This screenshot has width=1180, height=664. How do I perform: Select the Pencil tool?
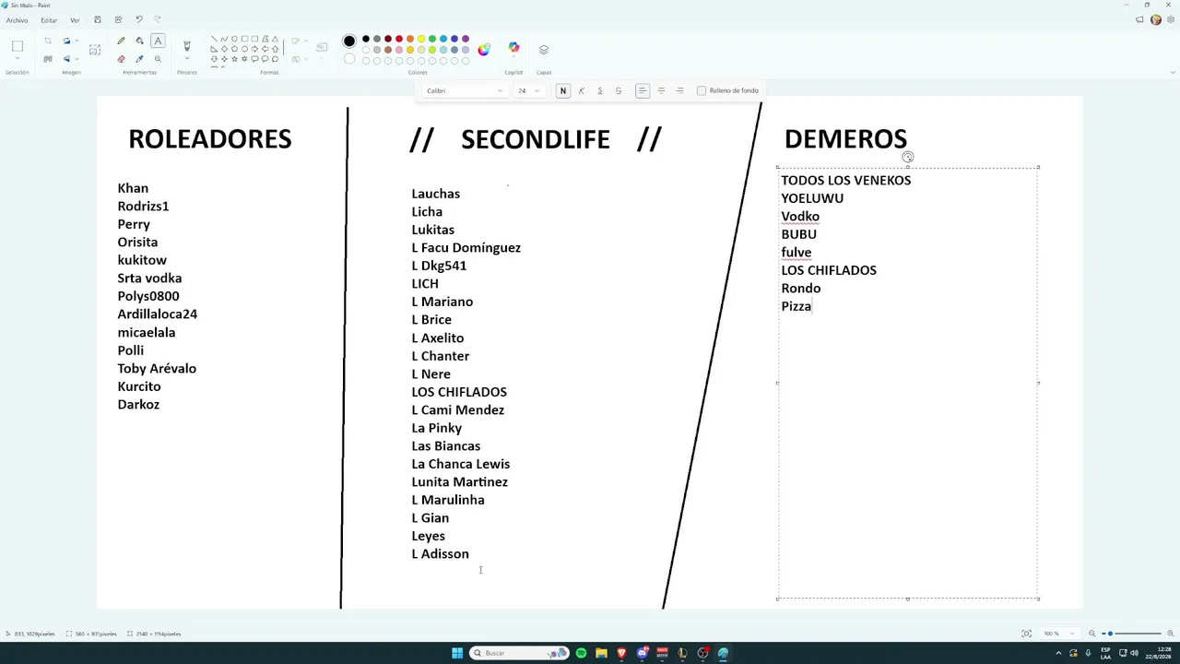pos(121,41)
